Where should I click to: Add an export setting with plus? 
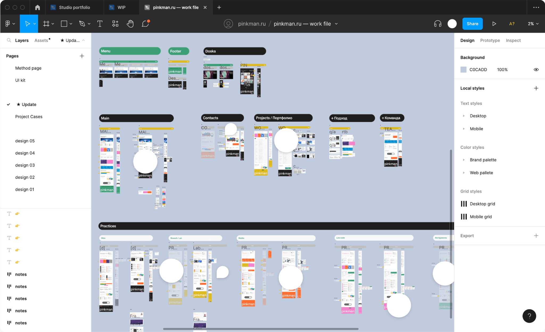(536, 236)
